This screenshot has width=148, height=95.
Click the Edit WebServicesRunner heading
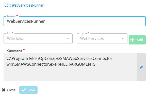(x=24, y=5)
